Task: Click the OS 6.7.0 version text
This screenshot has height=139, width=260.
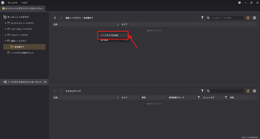Action: pyautogui.click(x=250, y=137)
